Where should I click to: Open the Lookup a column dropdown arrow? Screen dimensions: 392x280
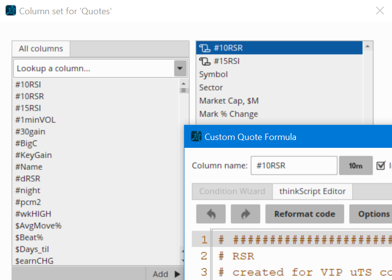180,69
